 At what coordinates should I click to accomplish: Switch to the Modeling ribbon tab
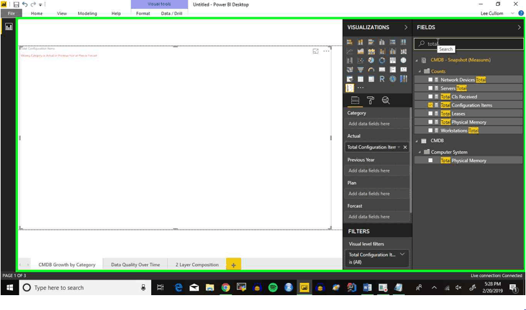(87, 14)
